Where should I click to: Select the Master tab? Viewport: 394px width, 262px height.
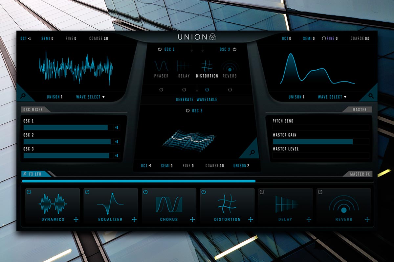[x=357, y=109]
